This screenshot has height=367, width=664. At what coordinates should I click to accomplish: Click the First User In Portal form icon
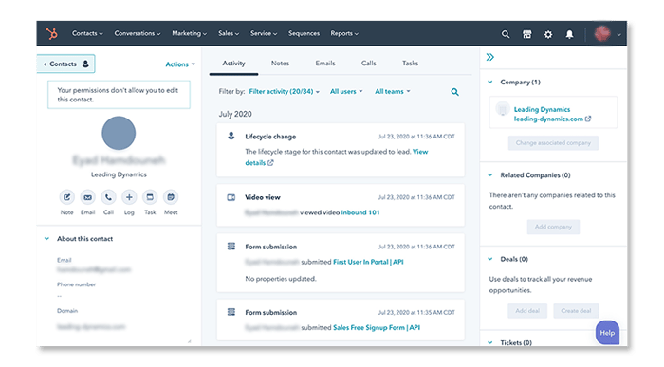click(231, 247)
